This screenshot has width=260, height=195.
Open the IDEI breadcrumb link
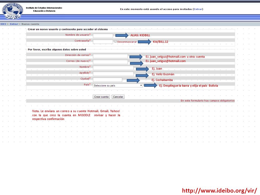coord(3,24)
